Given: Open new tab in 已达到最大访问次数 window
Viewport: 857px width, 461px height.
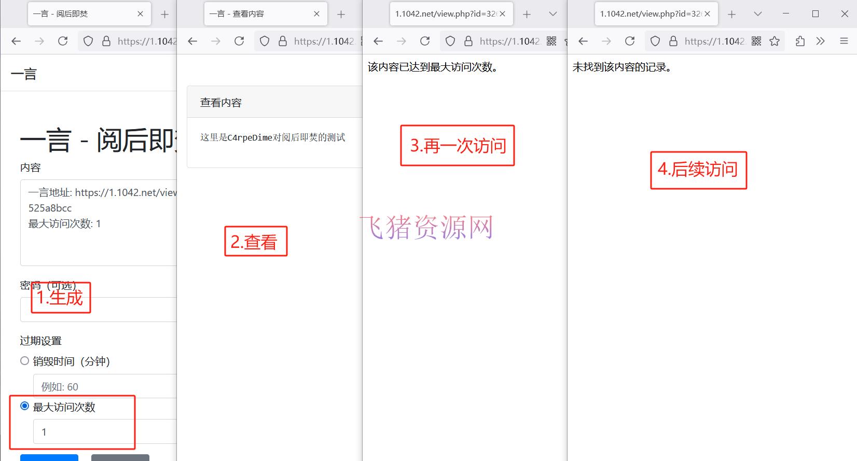Looking at the screenshot, I should (x=527, y=14).
